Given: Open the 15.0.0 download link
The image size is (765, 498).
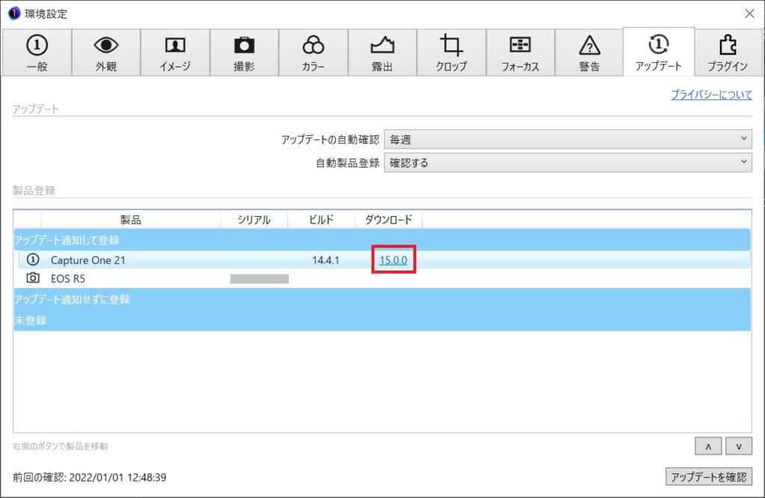Looking at the screenshot, I should [x=393, y=260].
